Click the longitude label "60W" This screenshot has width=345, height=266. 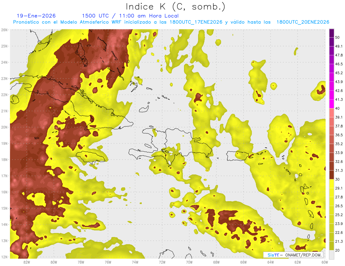pos(325,262)
